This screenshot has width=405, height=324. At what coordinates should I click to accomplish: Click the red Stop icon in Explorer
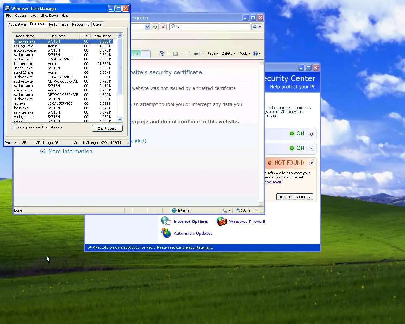163,27
